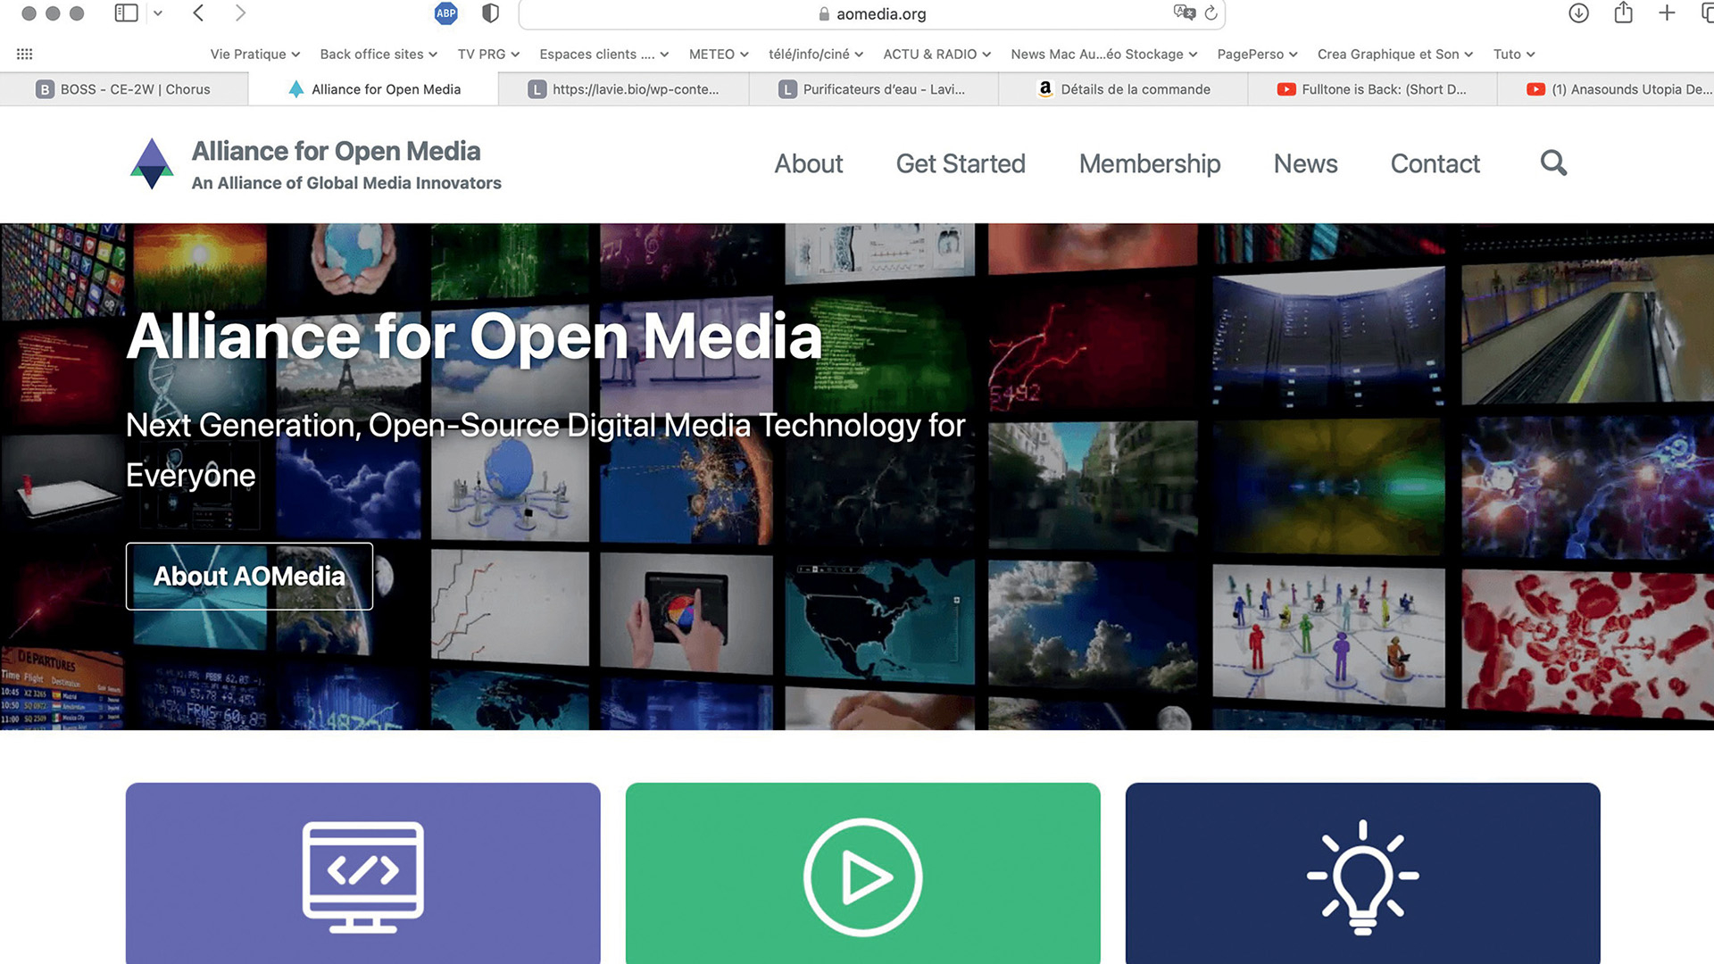Open the Membership page
The image size is (1714, 964).
point(1150,163)
